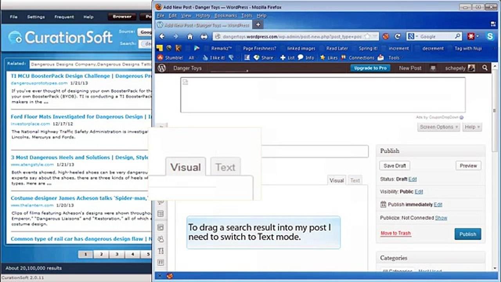The height and width of the screenshot is (282, 501).
Task: Open WordPress notifications icon in admin bar
Action: [x=433, y=68]
